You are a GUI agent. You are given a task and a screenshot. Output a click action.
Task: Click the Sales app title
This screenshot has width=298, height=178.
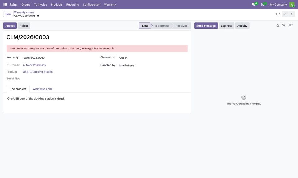(x=13, y=5)
